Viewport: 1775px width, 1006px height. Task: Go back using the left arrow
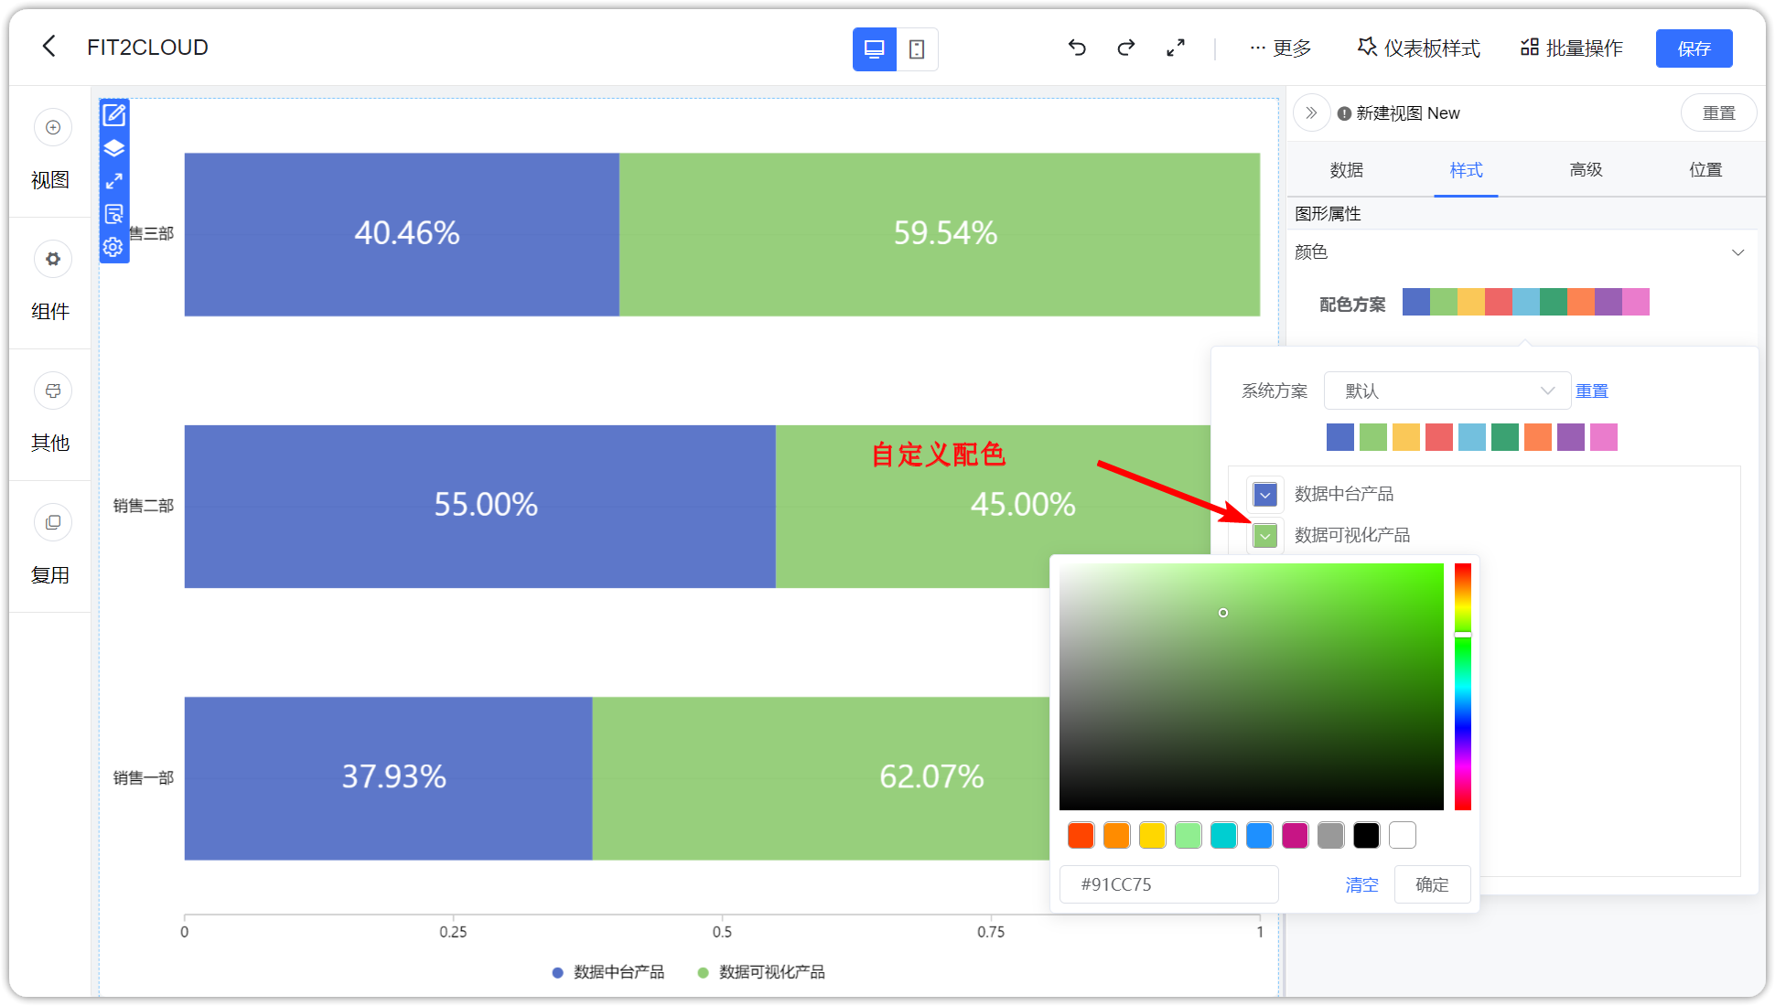tap(49, 47)
